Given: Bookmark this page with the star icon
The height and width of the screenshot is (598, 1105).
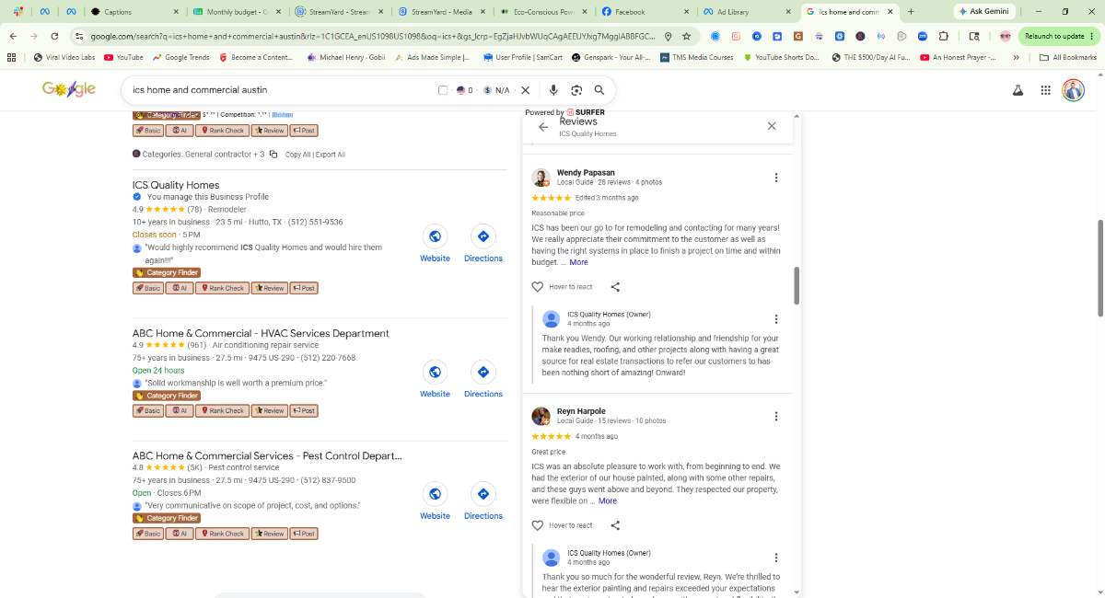Looking at the screenshot, I should point(686,36).
